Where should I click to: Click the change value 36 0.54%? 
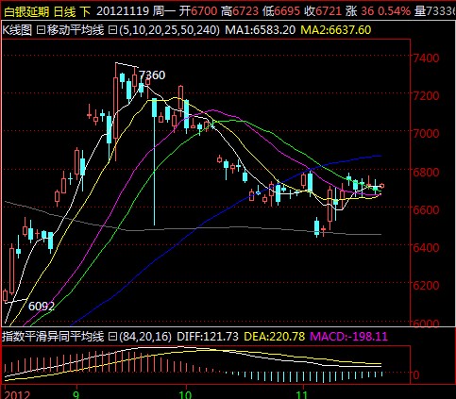pos(385,11)
